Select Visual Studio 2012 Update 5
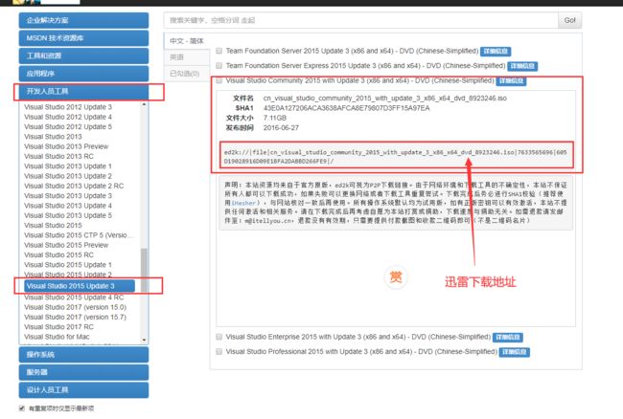Screen dimensions: 623x419 pos(68,127)
